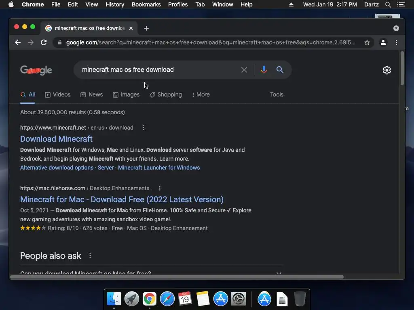
Task: Clear the search box with the X icon
Action: (x=244, y=70)
